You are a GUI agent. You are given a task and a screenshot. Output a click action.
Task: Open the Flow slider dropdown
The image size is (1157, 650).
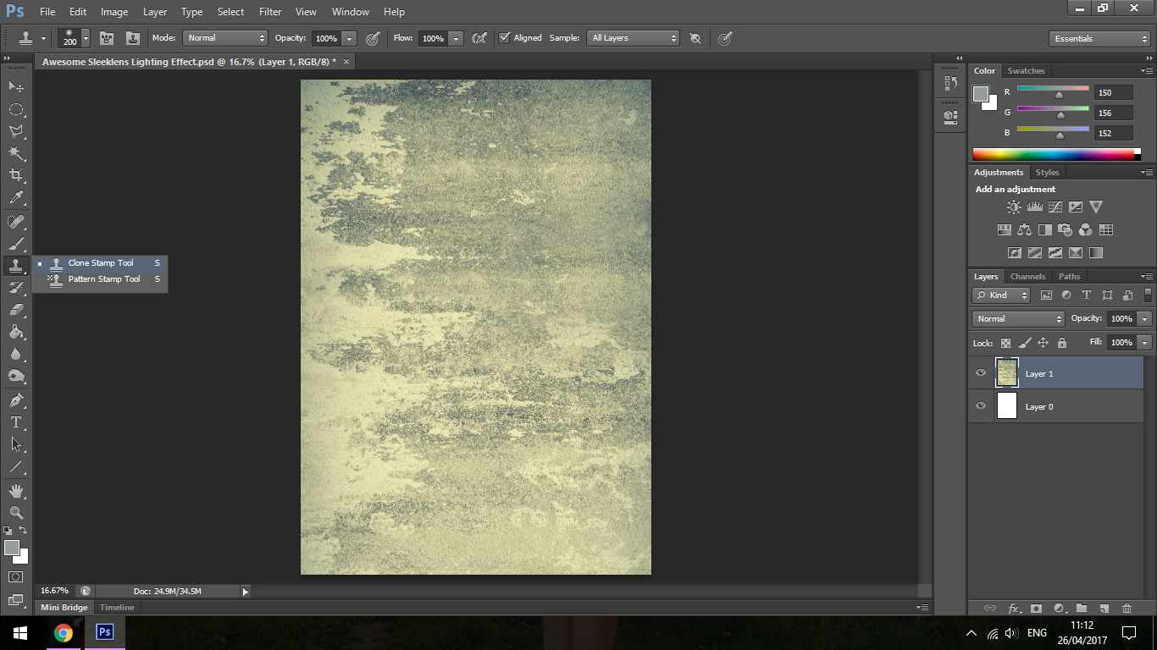[456, 38]
